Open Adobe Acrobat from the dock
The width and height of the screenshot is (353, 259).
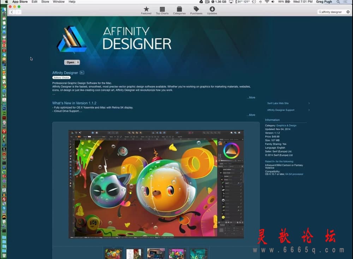[4, 100]
